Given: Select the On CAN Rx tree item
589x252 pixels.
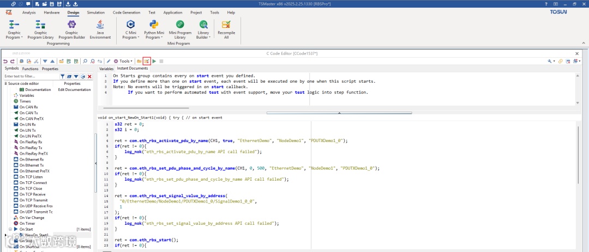Looking at the screenshot, I should (x=28, y=107).
